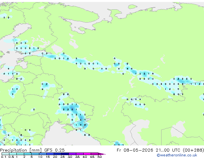Click the 0.5–1 mm legend color swatch

pos(13,154)
